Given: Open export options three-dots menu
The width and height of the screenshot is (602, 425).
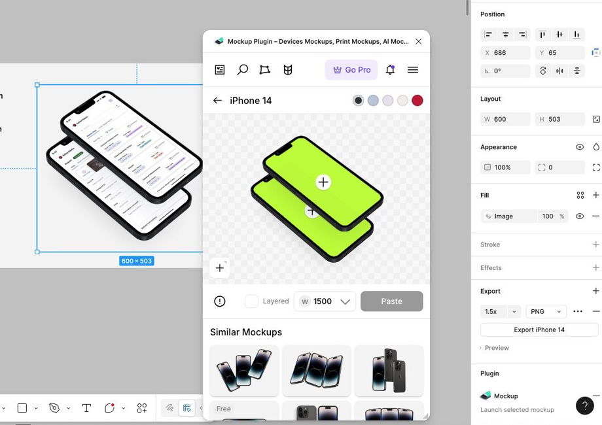Looking at the screenshot, I should click(578, 311).
